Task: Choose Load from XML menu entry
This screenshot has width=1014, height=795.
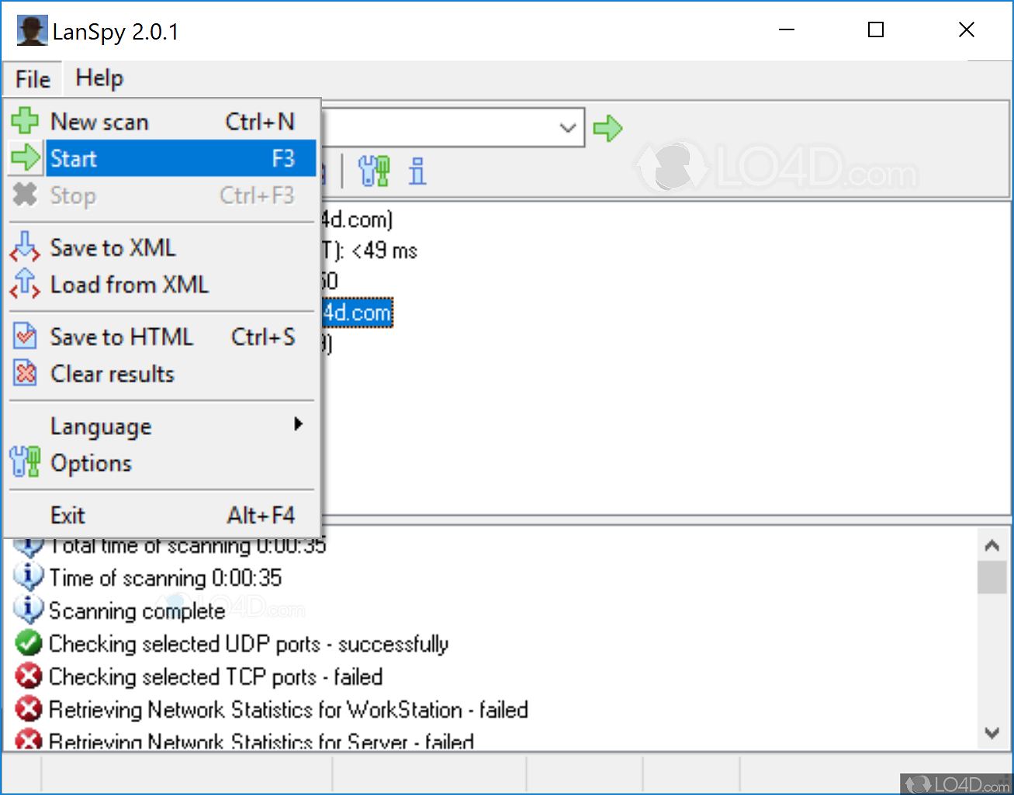Action: pos(163,285)
